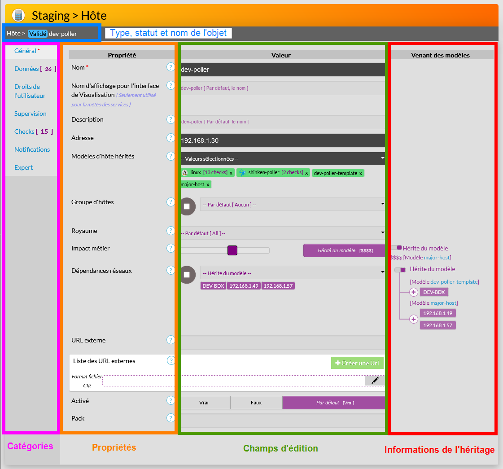The image size is (503, 469).
Task: Click the help icon next to Nom
Action: (171, 67)
